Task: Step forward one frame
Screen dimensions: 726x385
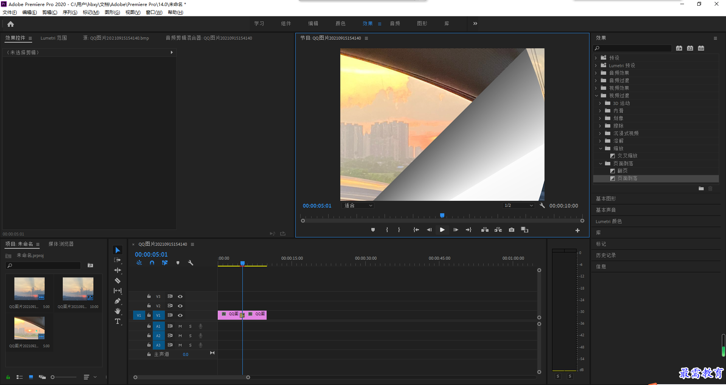Action: (x=456, y=230)
